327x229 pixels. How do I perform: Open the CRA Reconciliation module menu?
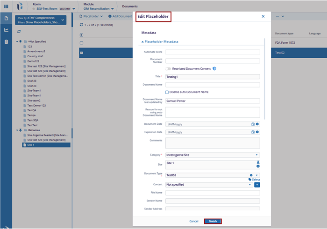pyautogui.click(x=100, y=8)
